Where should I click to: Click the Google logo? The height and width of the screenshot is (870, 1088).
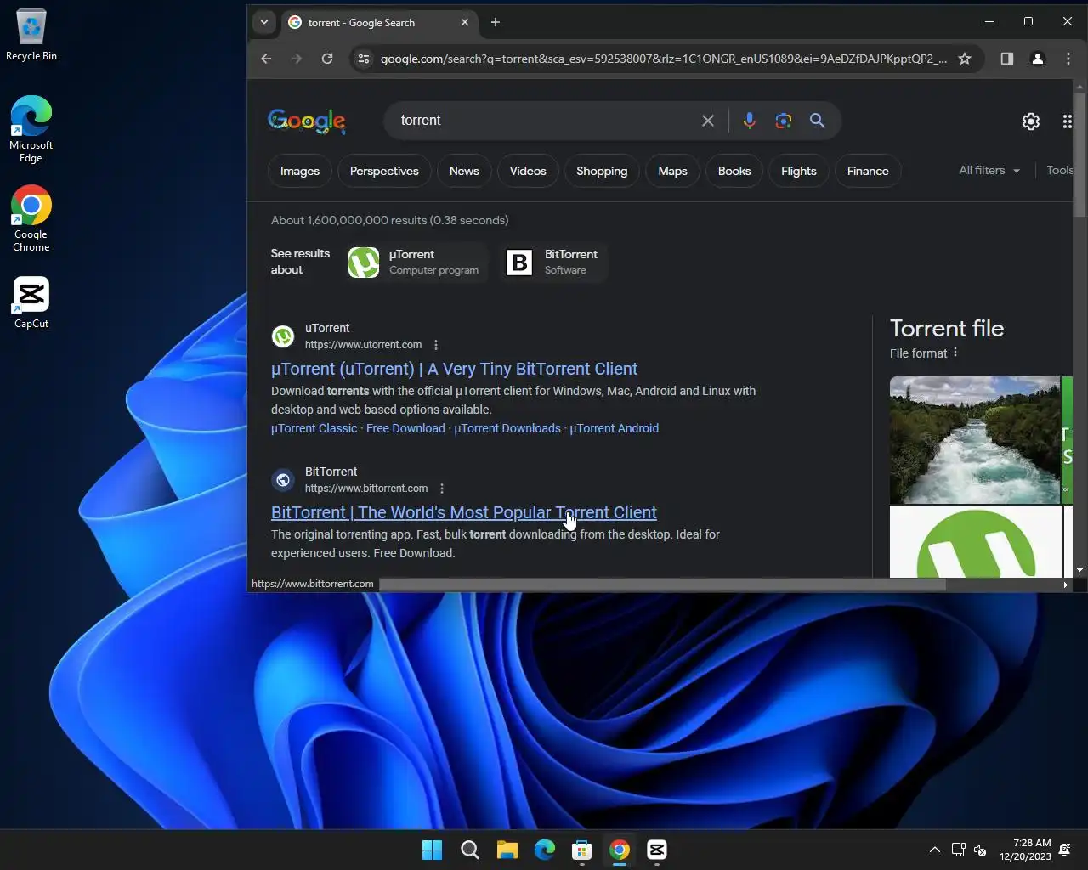tap(307, 121)
